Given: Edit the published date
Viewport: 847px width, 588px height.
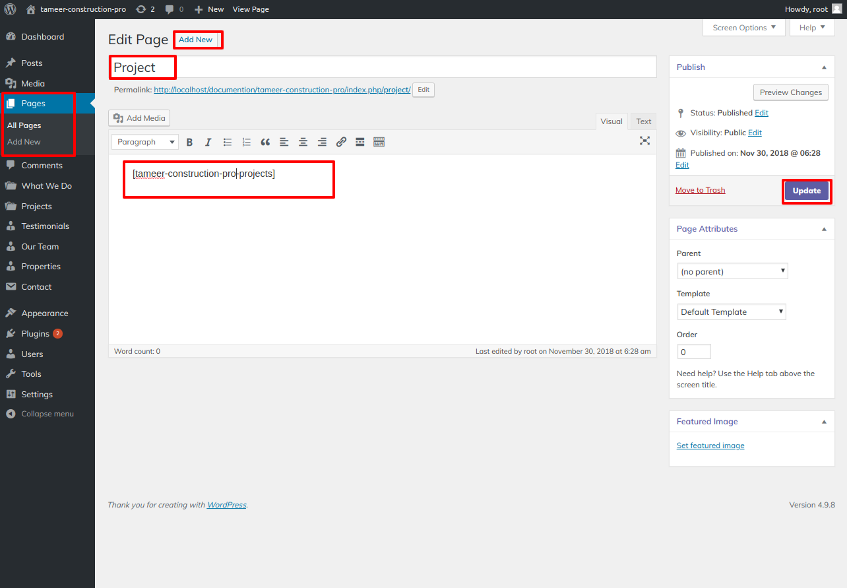Looking at the screenshot, I should [x=682, y=165].
